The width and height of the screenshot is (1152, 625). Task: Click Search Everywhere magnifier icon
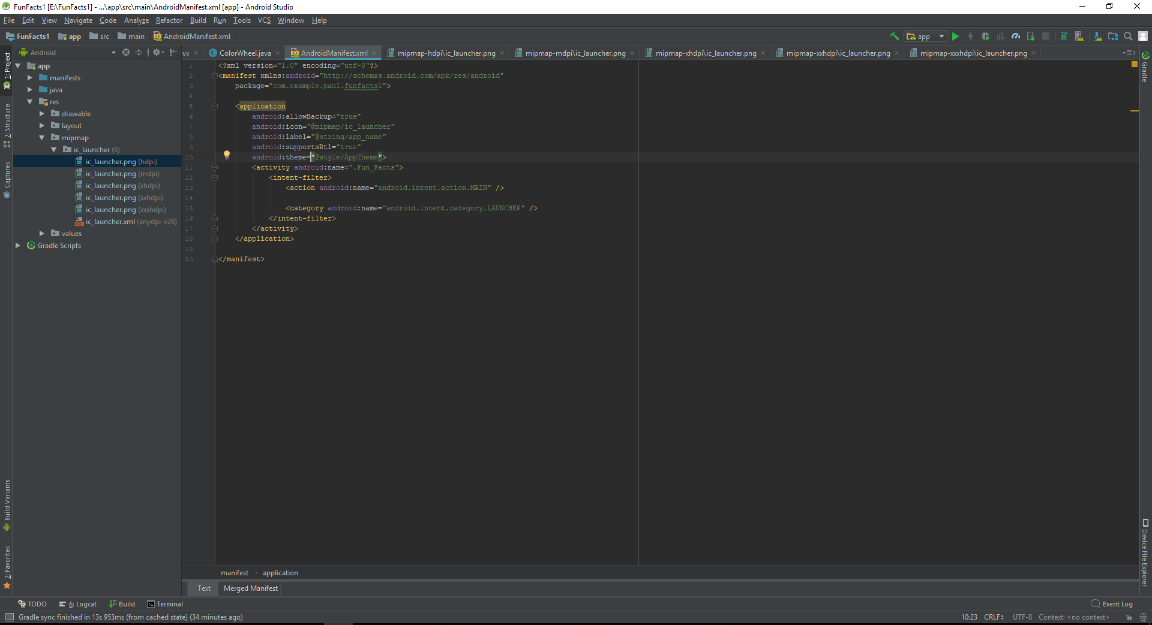click(1128, 36)
